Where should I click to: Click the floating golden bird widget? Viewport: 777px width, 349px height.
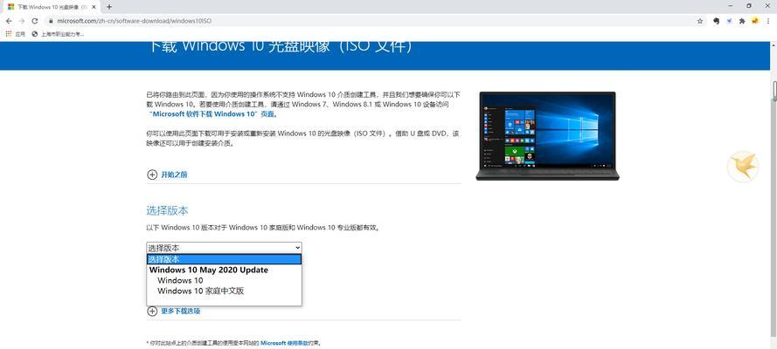743,167
